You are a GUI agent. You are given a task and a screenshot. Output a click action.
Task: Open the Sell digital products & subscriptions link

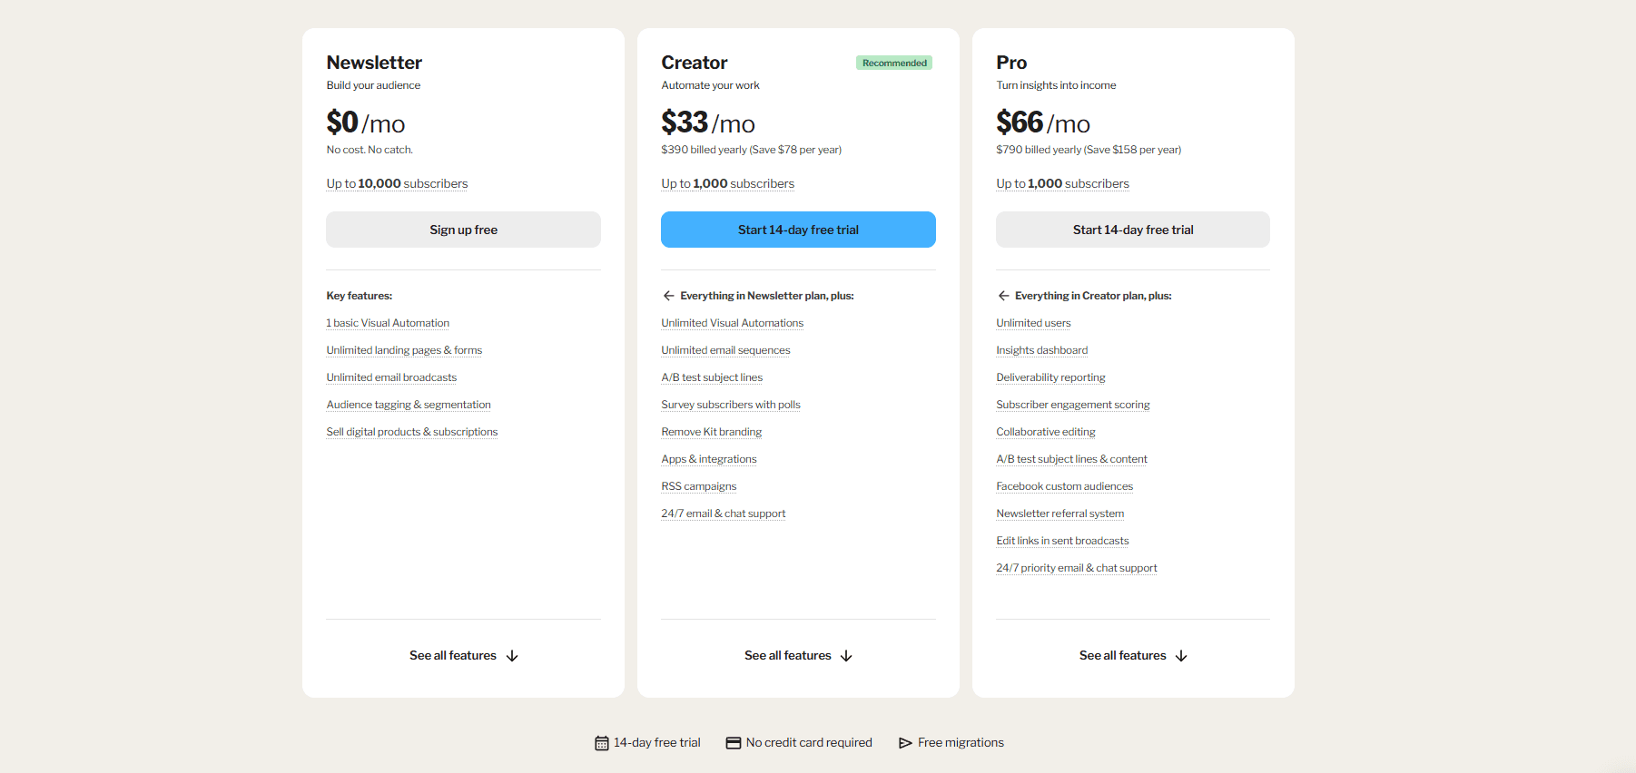click(x=411, y=432)
